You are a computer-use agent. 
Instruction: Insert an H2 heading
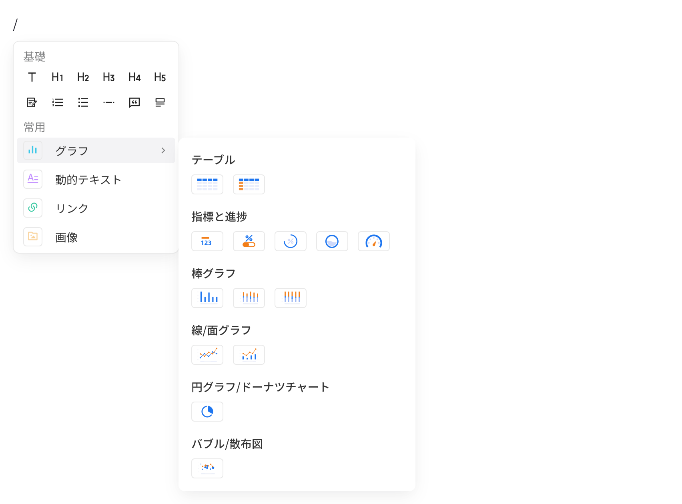tap(83, 77)
